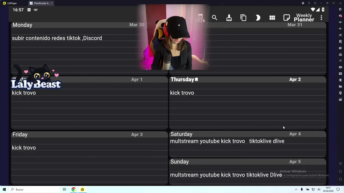Image resolution: width=344 pixels, height=193 pixels.
Task: Open Sunday's multstream entry
Action: [226, 175]
